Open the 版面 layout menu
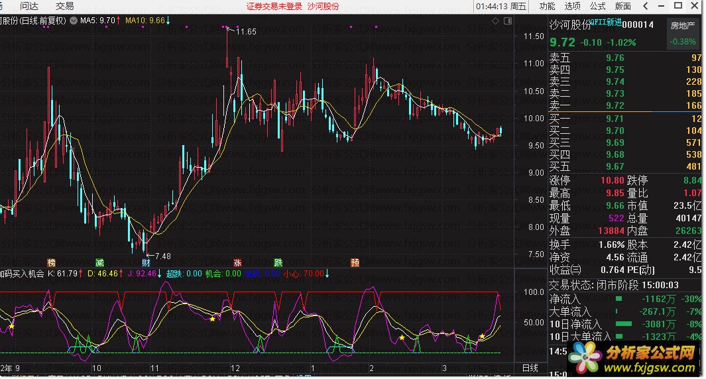Viewport: 706px width, 379px height. 622,7
